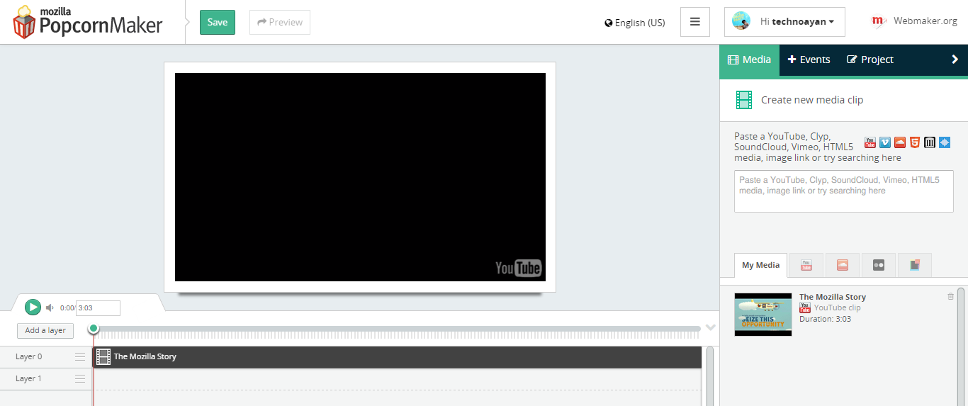Screen dimensions: 968x406
Task: Collapse the editor side panel arrow
Action: [955, 60]
